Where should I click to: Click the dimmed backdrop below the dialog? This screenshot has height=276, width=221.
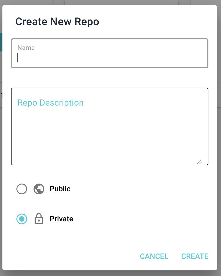click(110, 273)
